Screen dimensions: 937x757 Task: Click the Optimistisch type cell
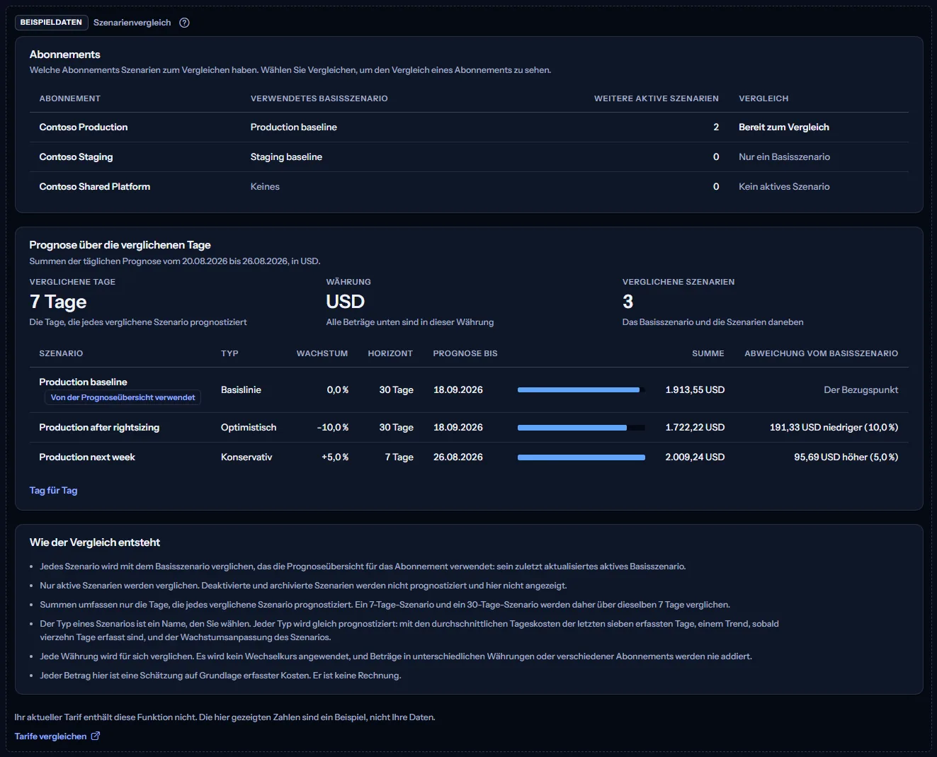[x=249, y=428]
